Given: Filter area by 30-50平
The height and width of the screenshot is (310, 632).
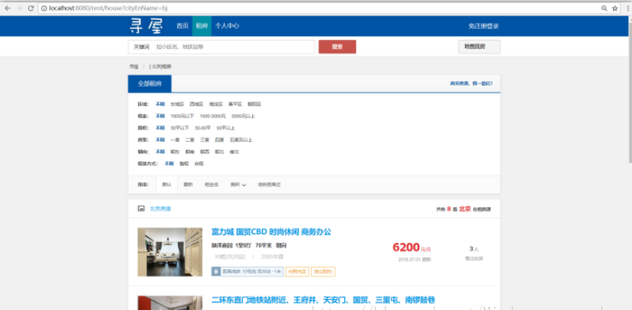Looking at the screenshot, I should 203,128.
